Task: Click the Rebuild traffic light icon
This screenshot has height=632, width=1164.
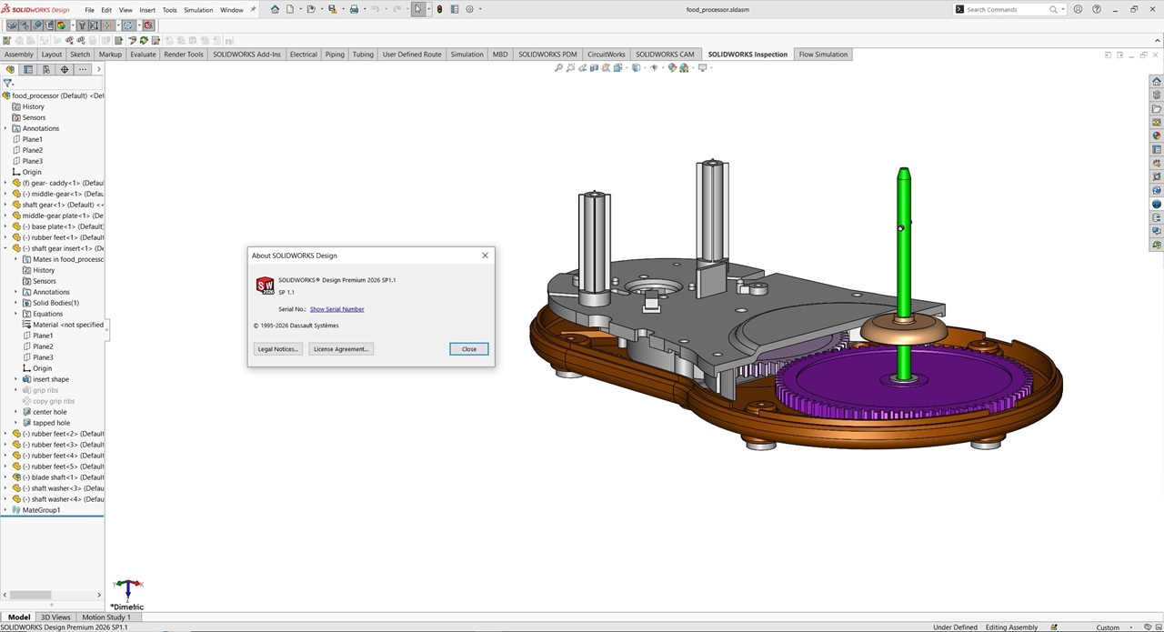Action: pyautogui.click(x=439, y=9)
